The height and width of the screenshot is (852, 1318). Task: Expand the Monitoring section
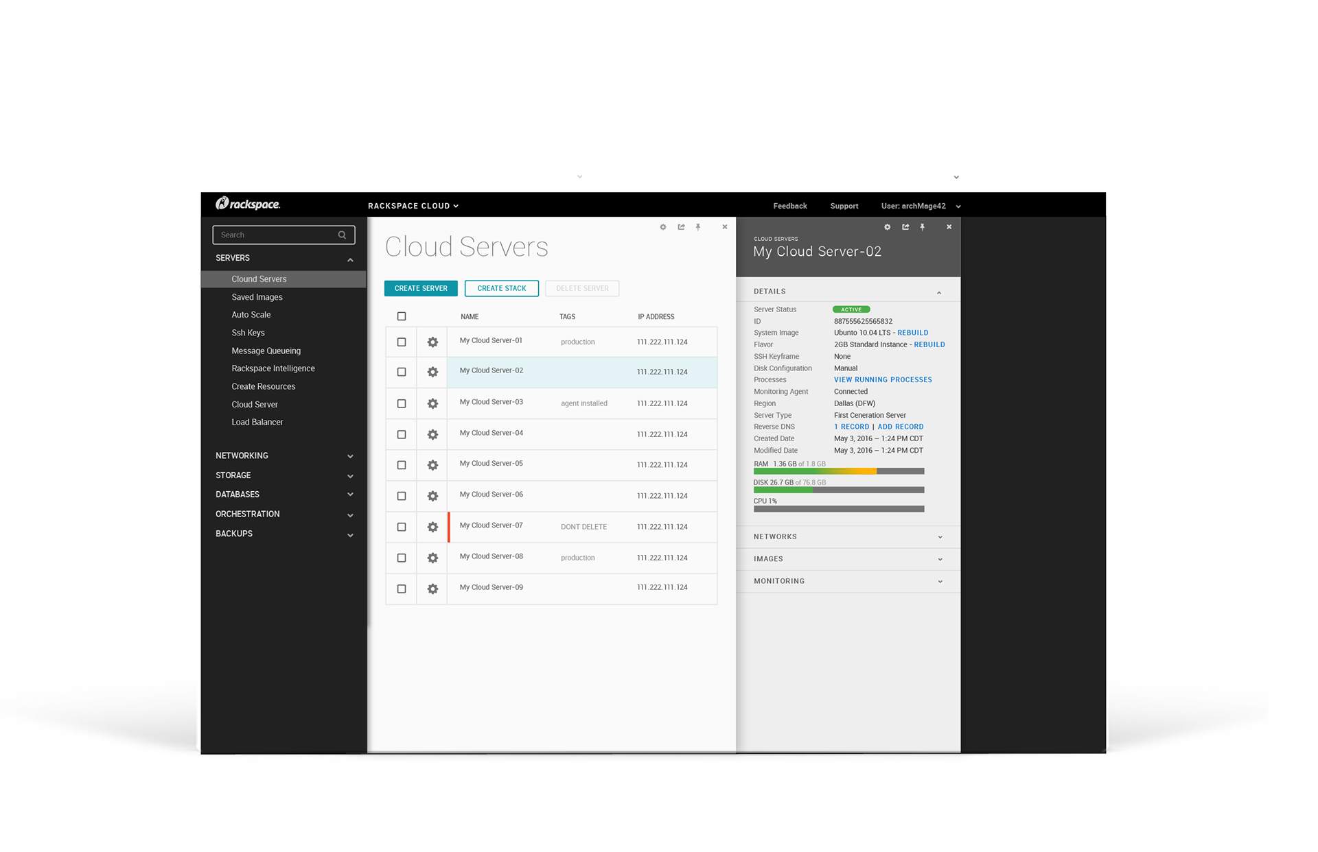point(940,582)
